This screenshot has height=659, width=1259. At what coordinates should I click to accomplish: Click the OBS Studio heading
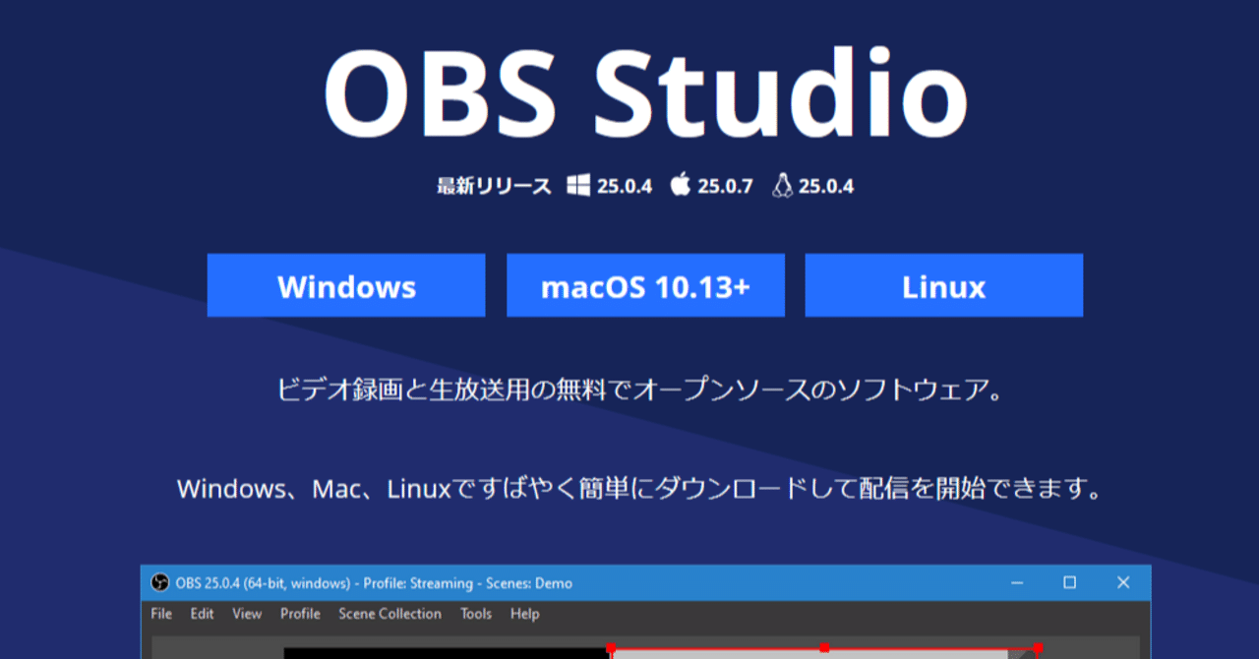pyautogui.click(x=646, y=91)
